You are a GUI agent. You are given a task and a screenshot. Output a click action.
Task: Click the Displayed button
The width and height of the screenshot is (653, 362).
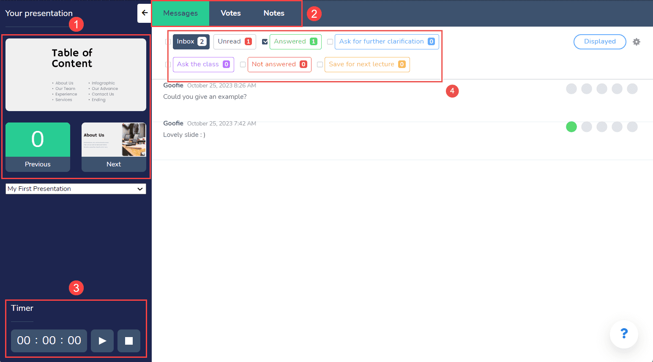(x=600, y=42)
